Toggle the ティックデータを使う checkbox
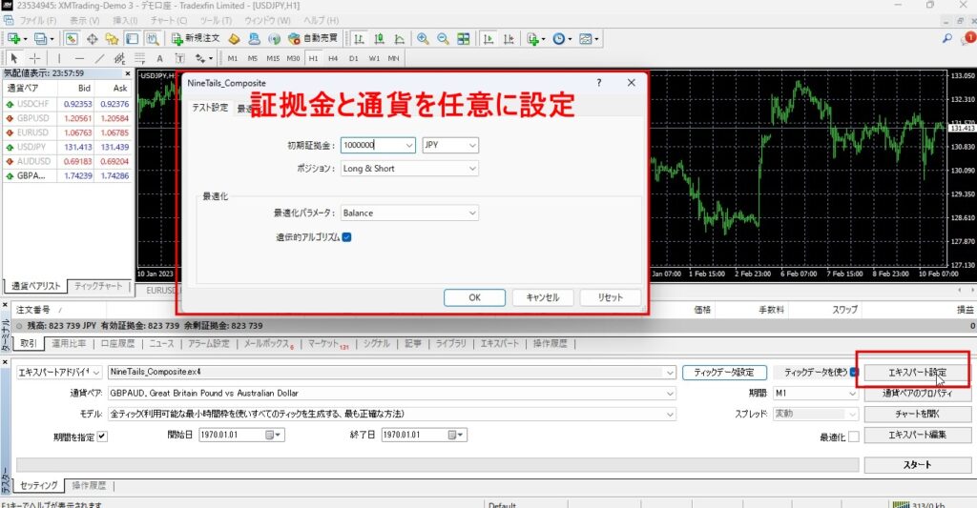This screenshot has width=977, height=508. point(854,373)
